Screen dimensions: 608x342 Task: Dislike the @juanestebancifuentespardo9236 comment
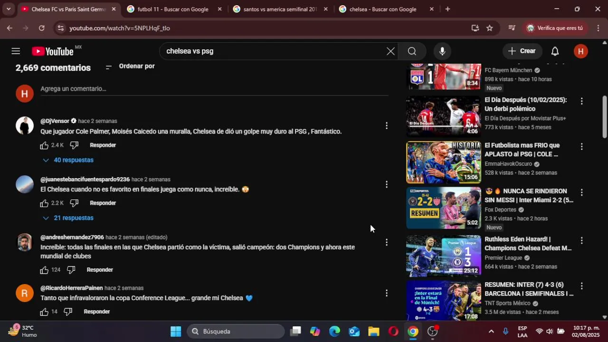coord(74,203)
